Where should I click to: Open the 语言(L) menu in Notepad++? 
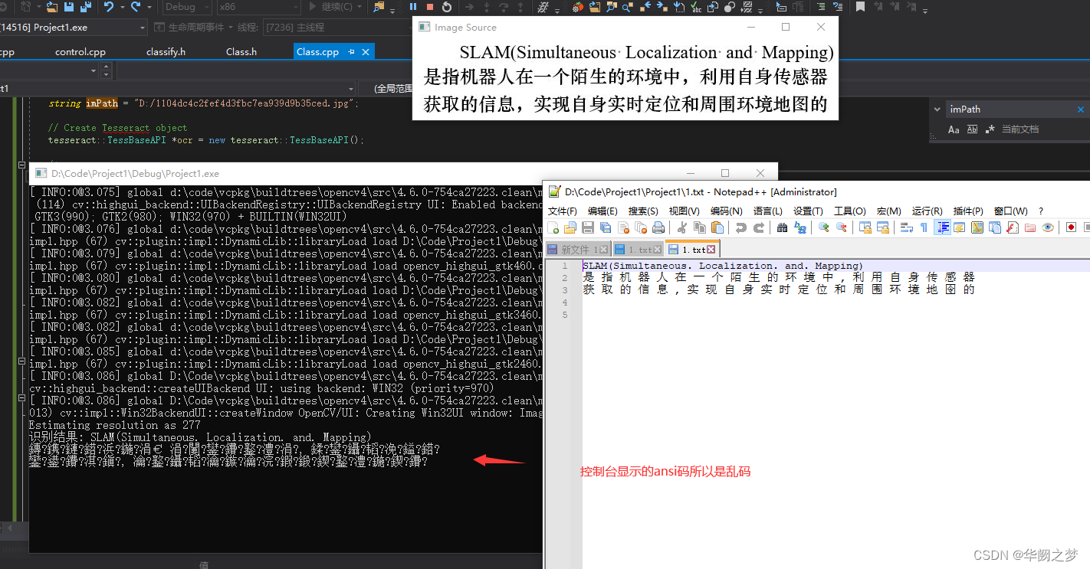tap(767, 211)
